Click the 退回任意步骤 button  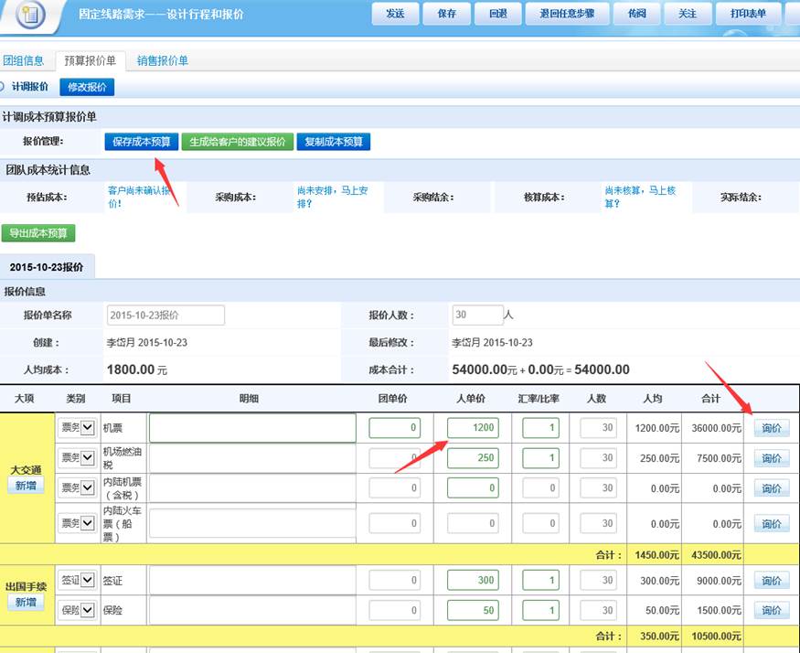pyautogui.click(x=567, y=14)
